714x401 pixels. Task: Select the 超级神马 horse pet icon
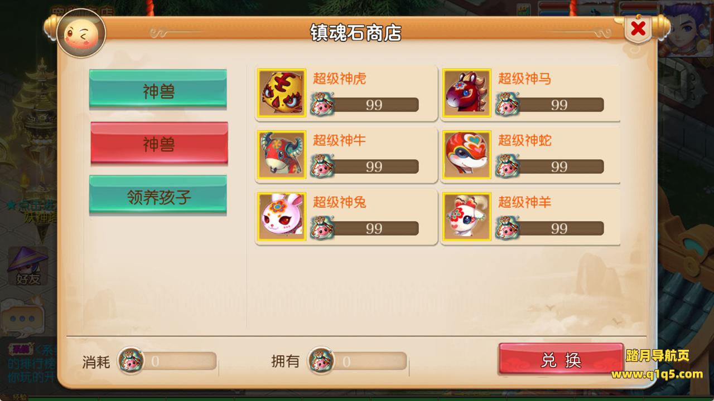pyautogui.click(x=467, y=92)
